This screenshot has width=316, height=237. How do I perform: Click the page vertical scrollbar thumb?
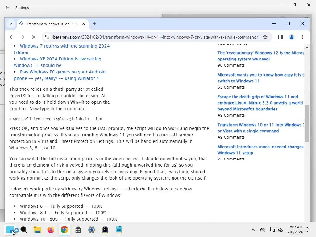(x=307, y=123)
